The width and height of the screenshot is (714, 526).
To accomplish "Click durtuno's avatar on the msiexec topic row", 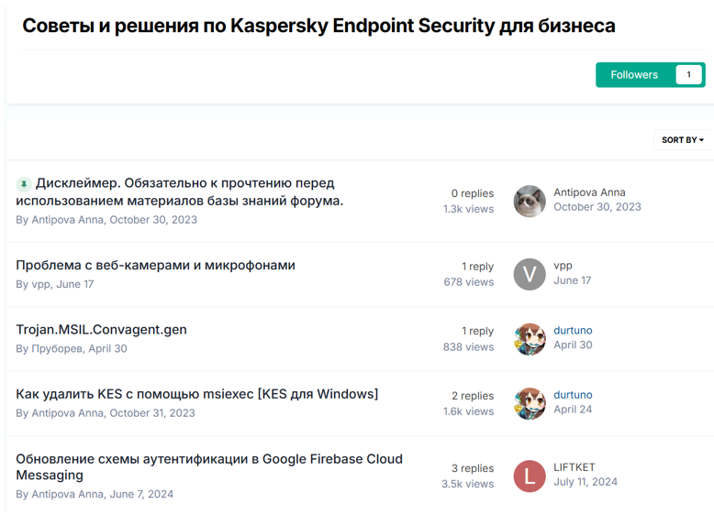I will tap(530, 402).
